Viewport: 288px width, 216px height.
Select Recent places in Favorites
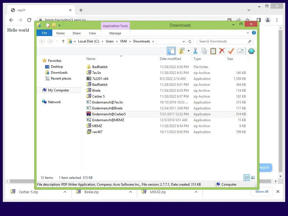tap(61, 78)
